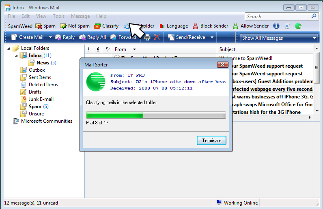Click Reply All in the toolbar
The width and height of the screenshot is (323, 209).
click(93, 37)
